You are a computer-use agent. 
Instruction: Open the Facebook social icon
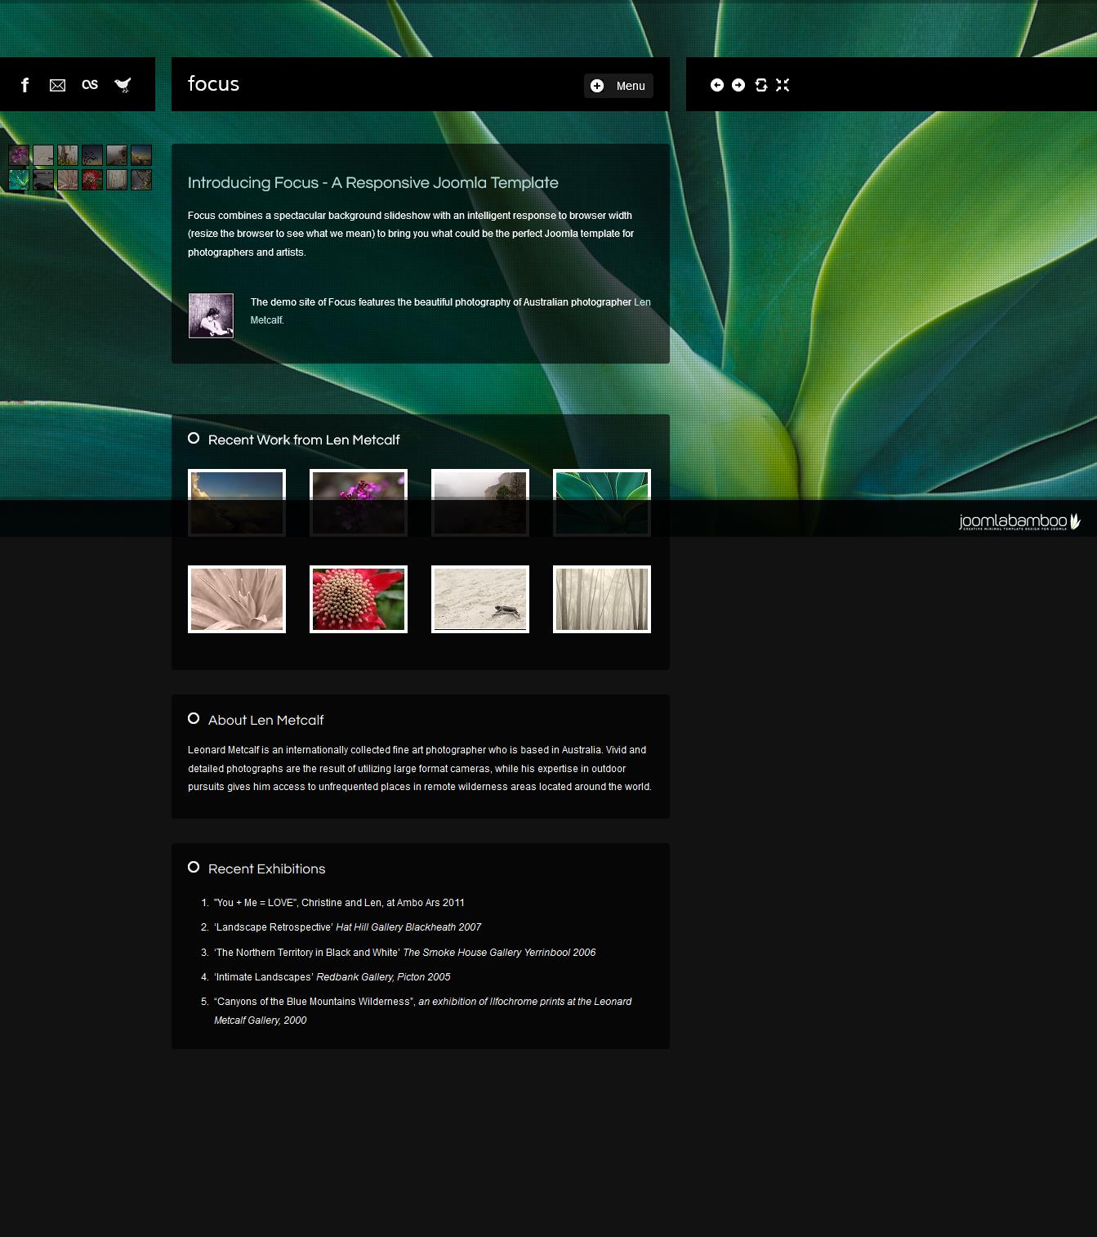(x=25, y=85)
